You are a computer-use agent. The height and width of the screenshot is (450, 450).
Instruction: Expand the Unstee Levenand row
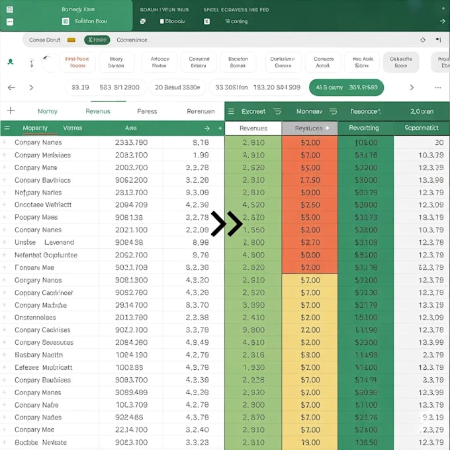[x=5, y=242]
